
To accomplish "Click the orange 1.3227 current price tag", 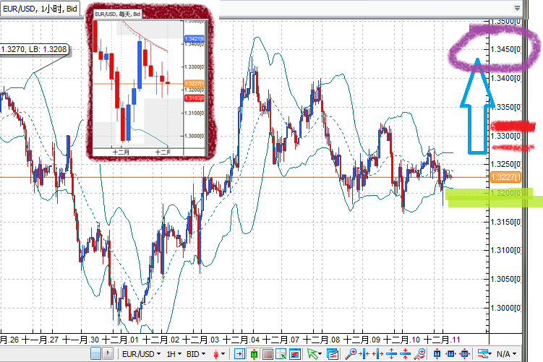I will pyautogui.click(x=506, y=177).
